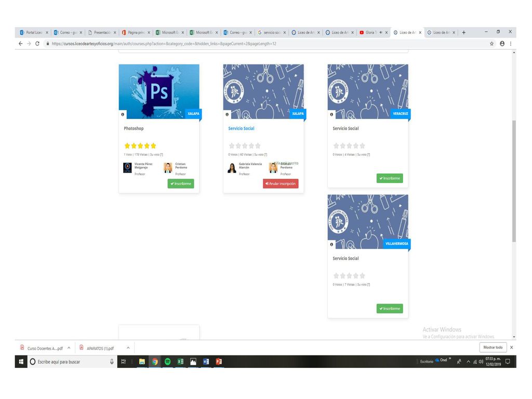Image resolution: width=532 pixels, height=399 pixels.
Task: Open Spotify from the taskbar
Action: [168, 362]
